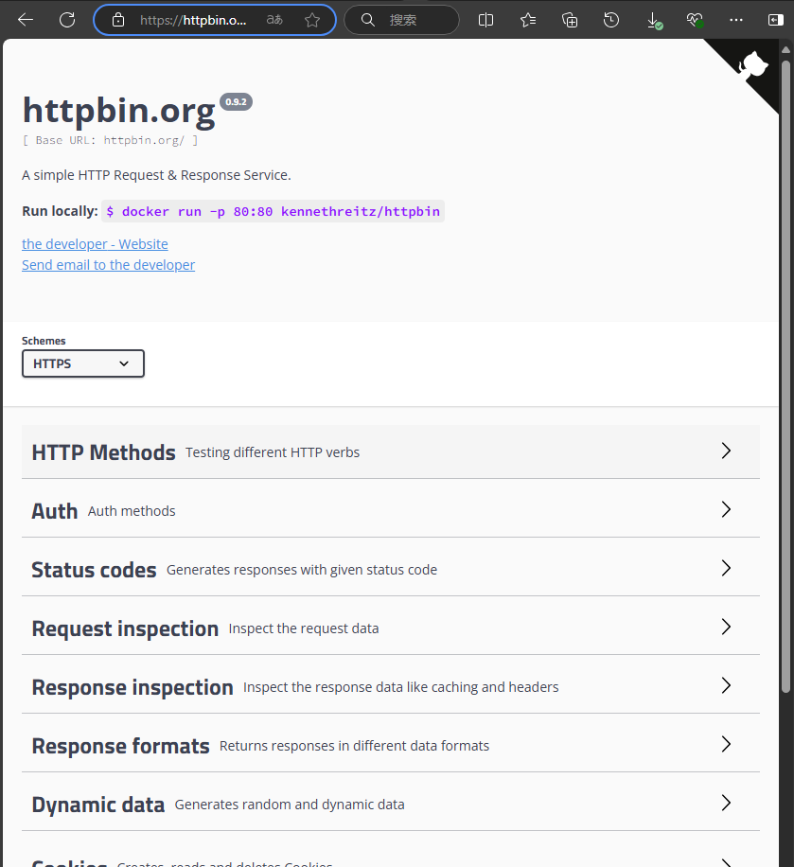Open the Favorites list icon
The width and height of the screenshot is (794, 867).
(x=527, y=20)
